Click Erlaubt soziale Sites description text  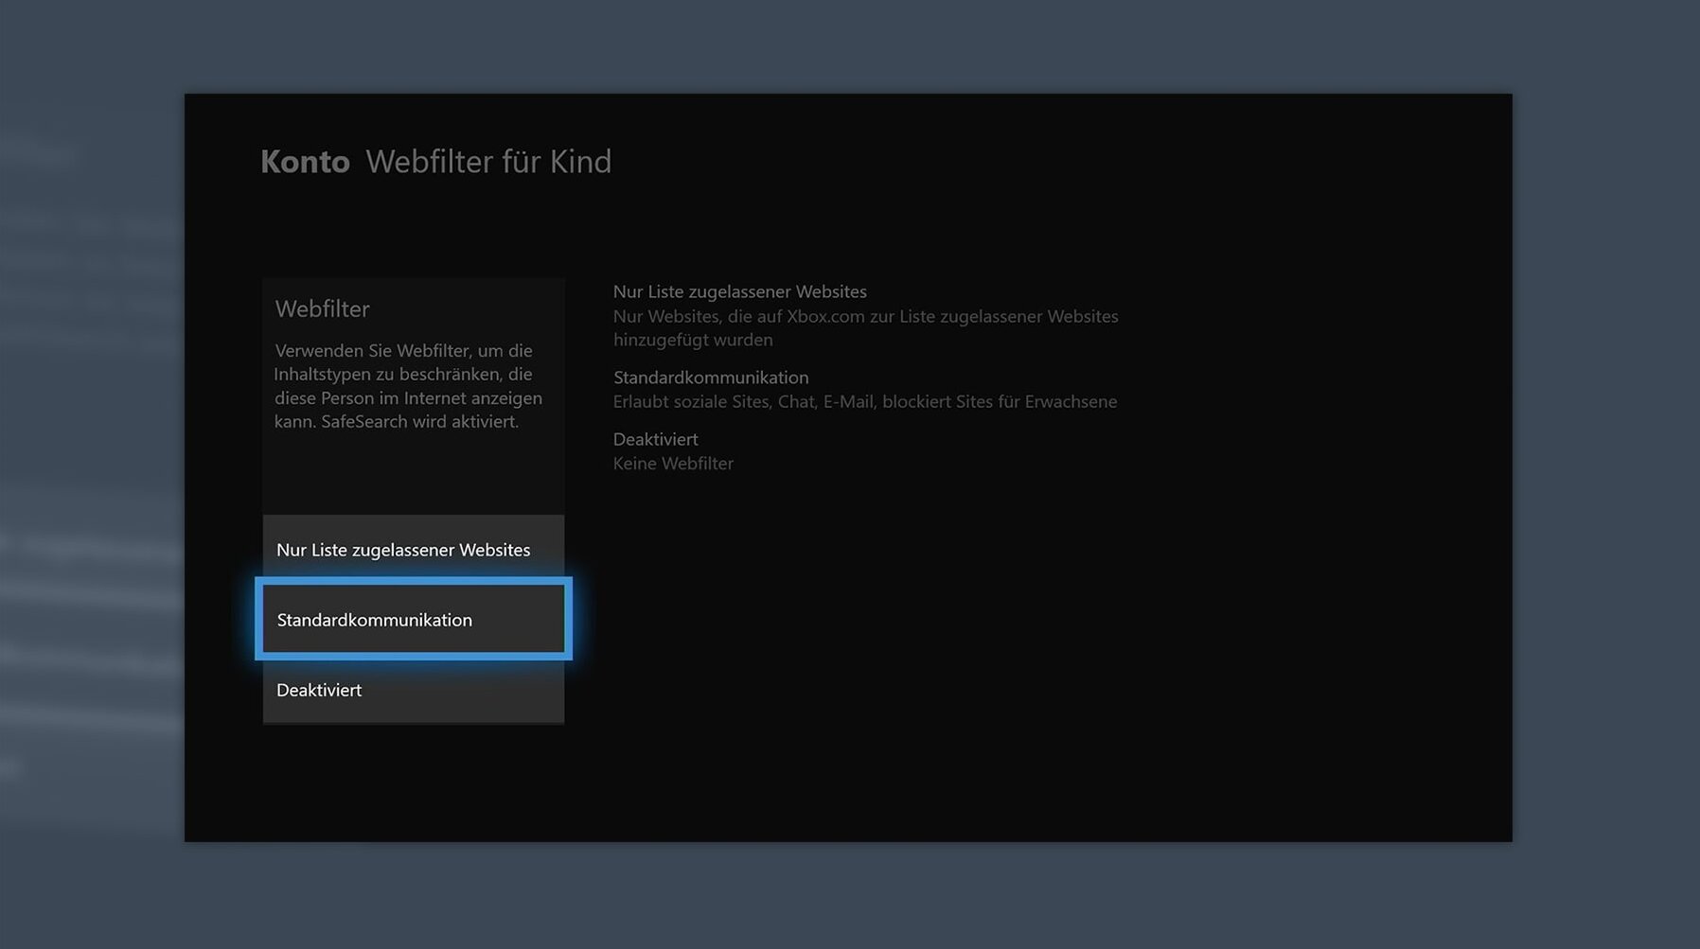[x=691, y=402]
